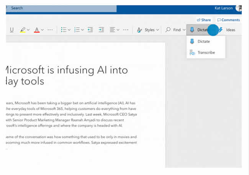This screenshot has height=175, width=249.
Task: Click the heading 'is infusing AI into'
Action: tap(87, 70)
